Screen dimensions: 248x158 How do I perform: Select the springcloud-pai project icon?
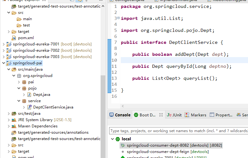[9, 63]
